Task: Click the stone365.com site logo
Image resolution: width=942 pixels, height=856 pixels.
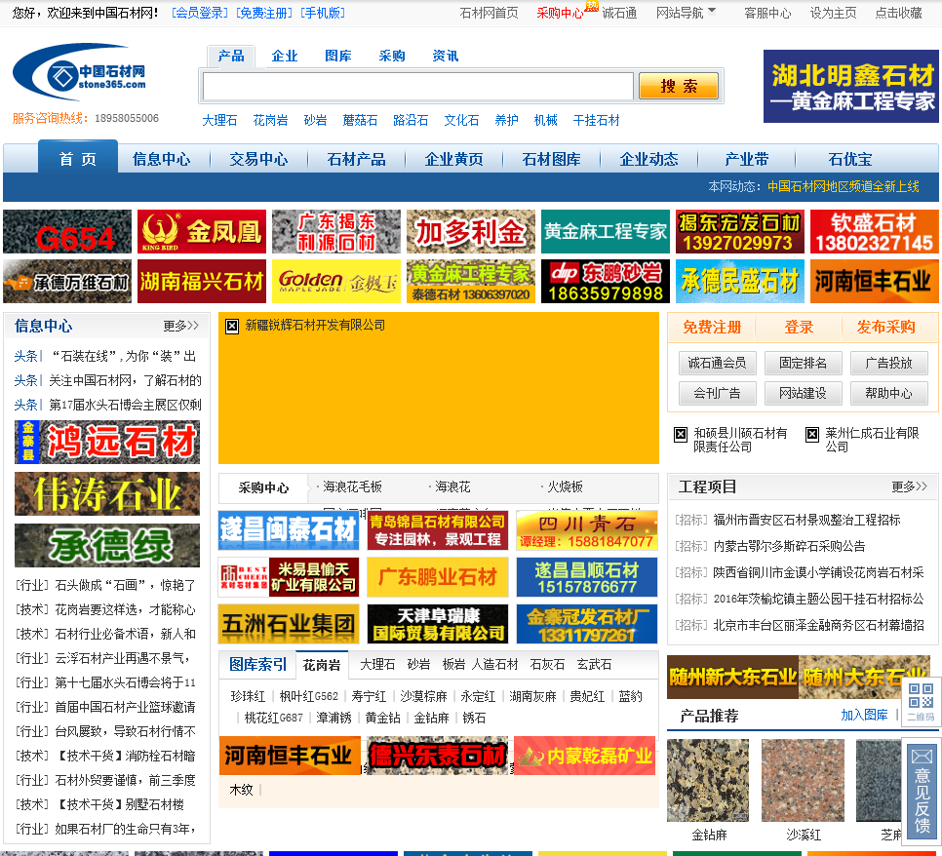Action: click(79, 73)
